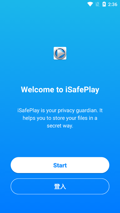Click the blue Start label text

pyautogui.click(x=60, y=165)
